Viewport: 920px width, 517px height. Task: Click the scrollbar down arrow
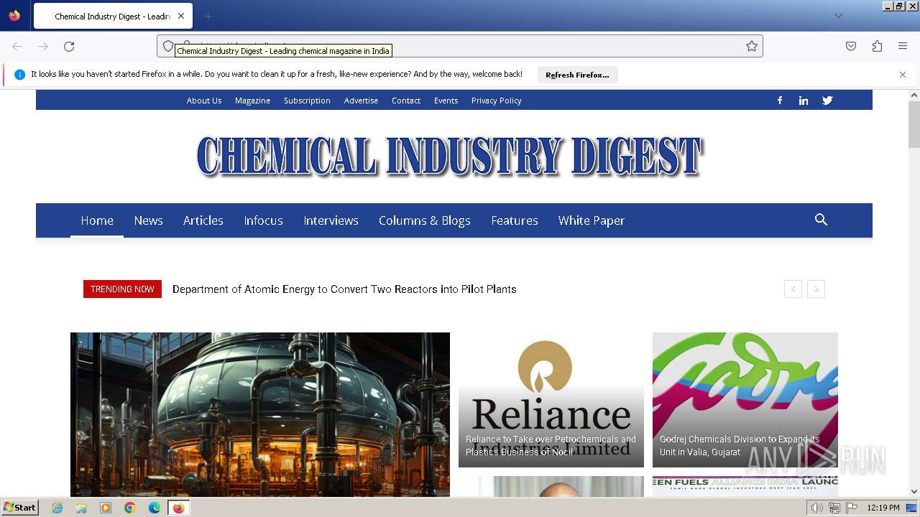tap(914, 492)
